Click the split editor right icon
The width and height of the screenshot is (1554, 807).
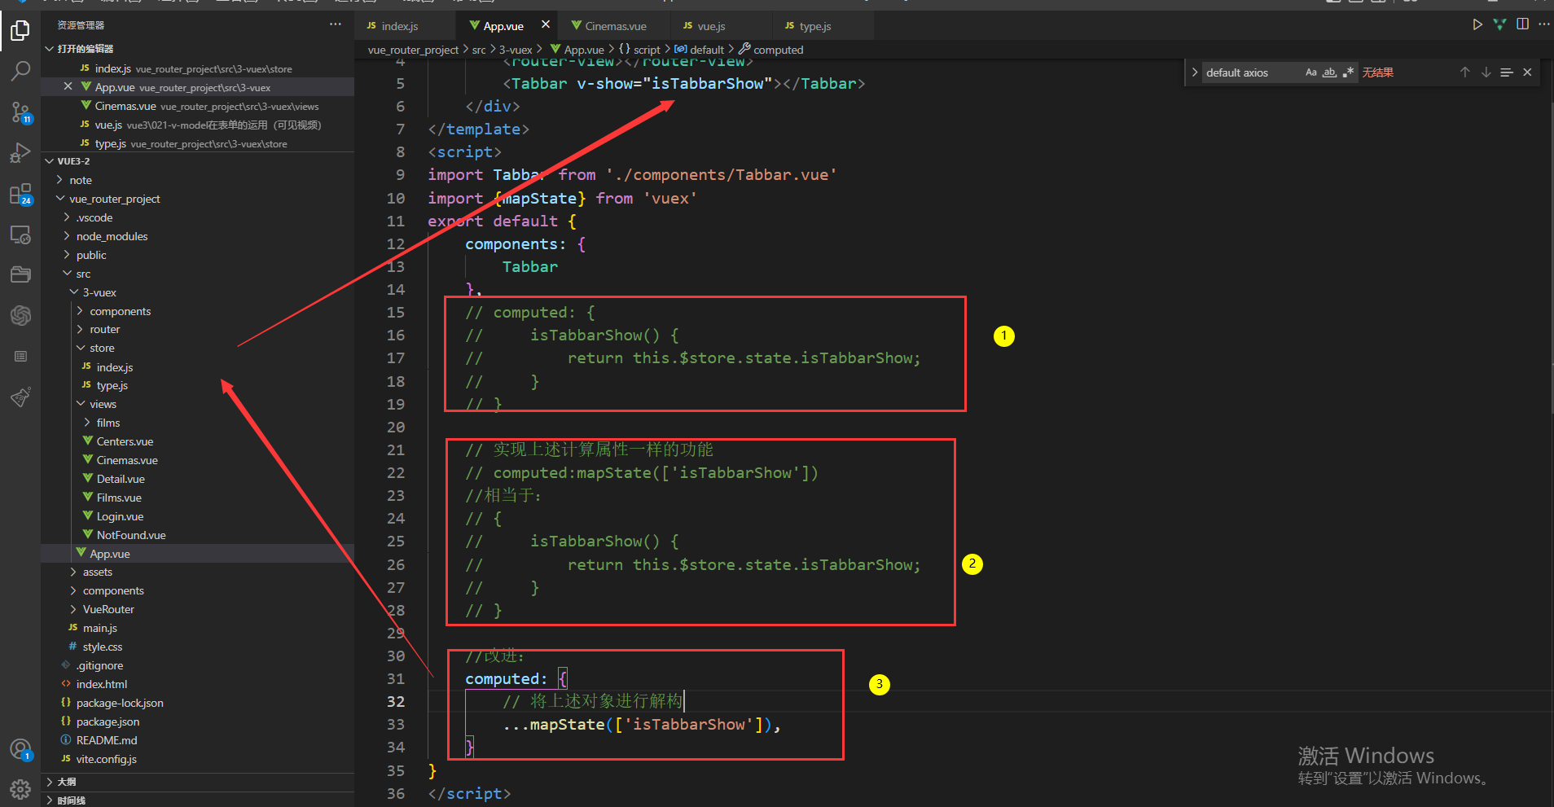[1522, 24]
